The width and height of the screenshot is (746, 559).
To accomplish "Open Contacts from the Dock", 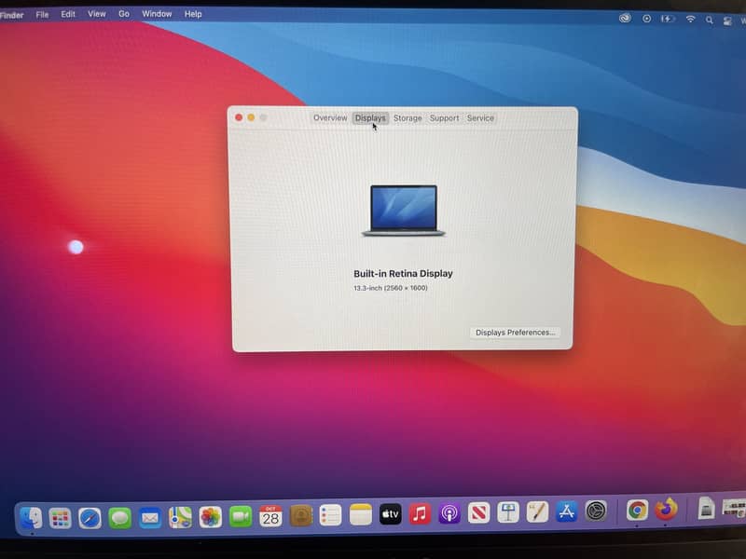I will tap(300, 516).
